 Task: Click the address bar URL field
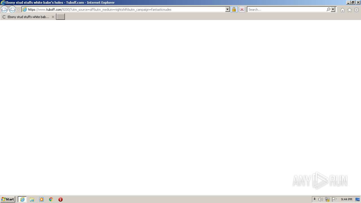[x=124, y=10]
